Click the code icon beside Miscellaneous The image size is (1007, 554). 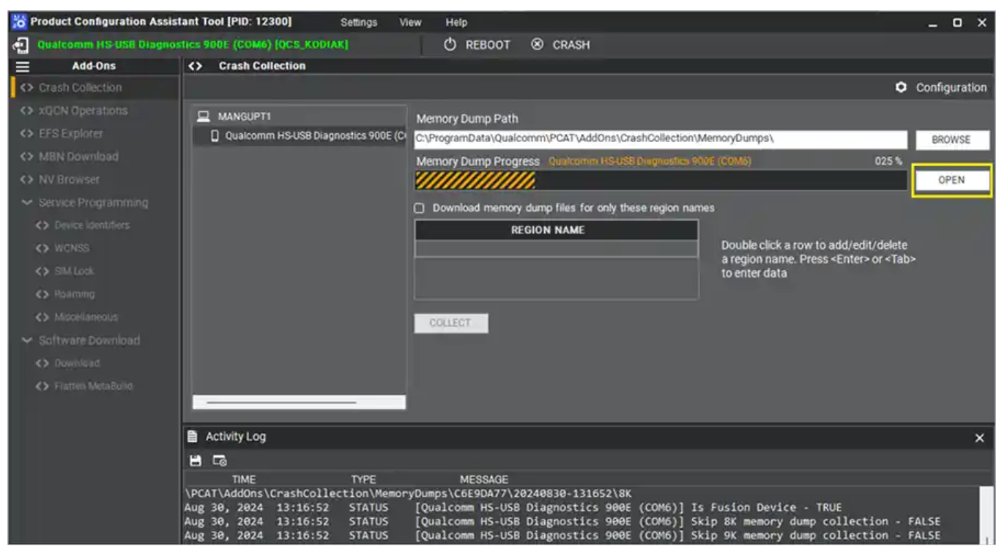point(42,317)
